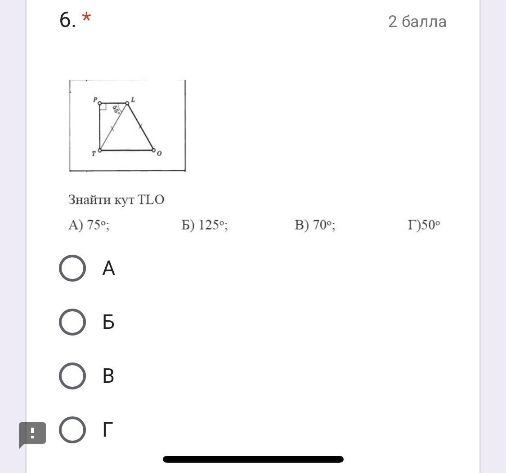Click the "А) 75°" answer text
The height and width of the screenshot is (473, 506).
click(x=89, y=225)
